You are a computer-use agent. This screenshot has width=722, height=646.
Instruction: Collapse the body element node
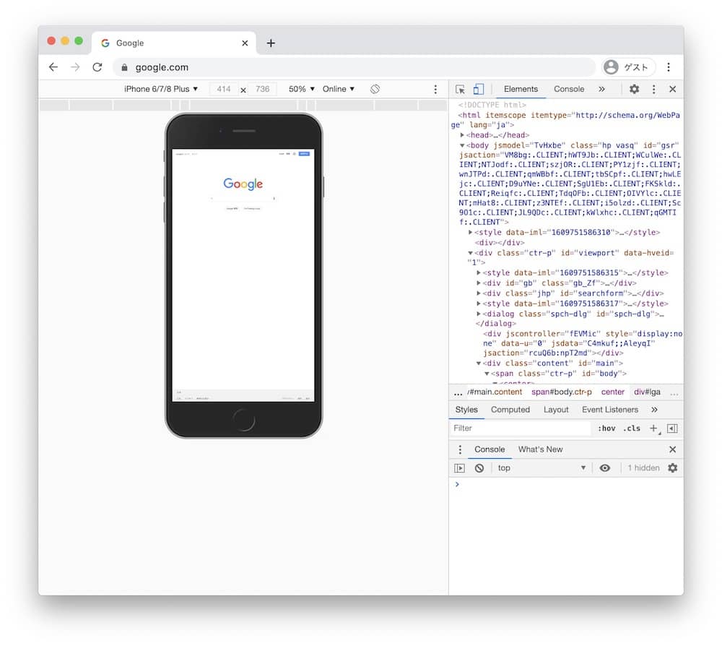(x=462, y=145)
